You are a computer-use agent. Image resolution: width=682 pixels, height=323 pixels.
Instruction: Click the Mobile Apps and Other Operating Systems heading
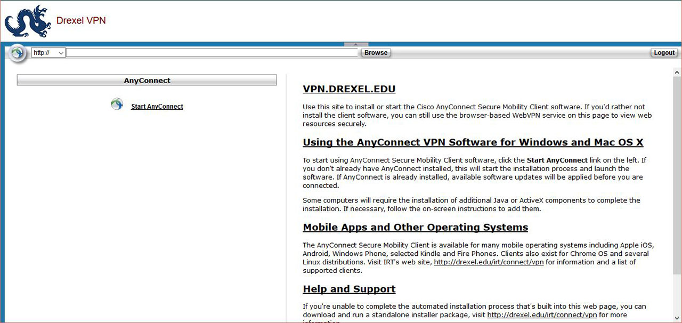415,227
